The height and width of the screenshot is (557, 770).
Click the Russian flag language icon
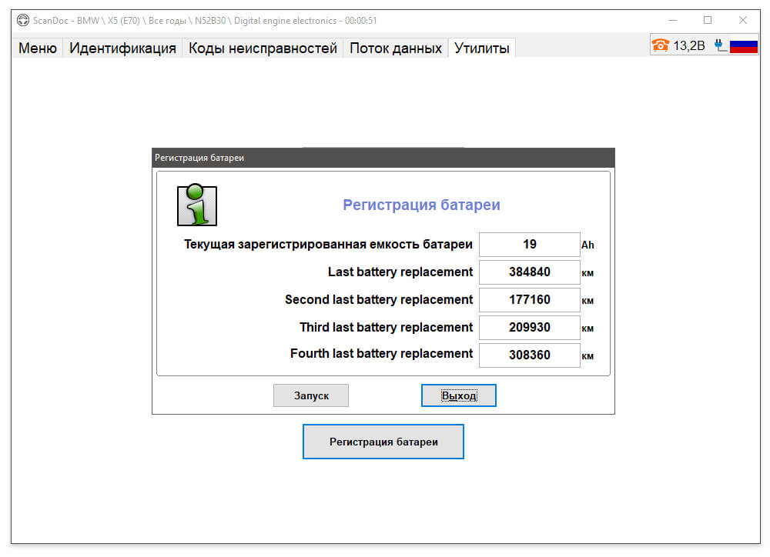[744, 46]
